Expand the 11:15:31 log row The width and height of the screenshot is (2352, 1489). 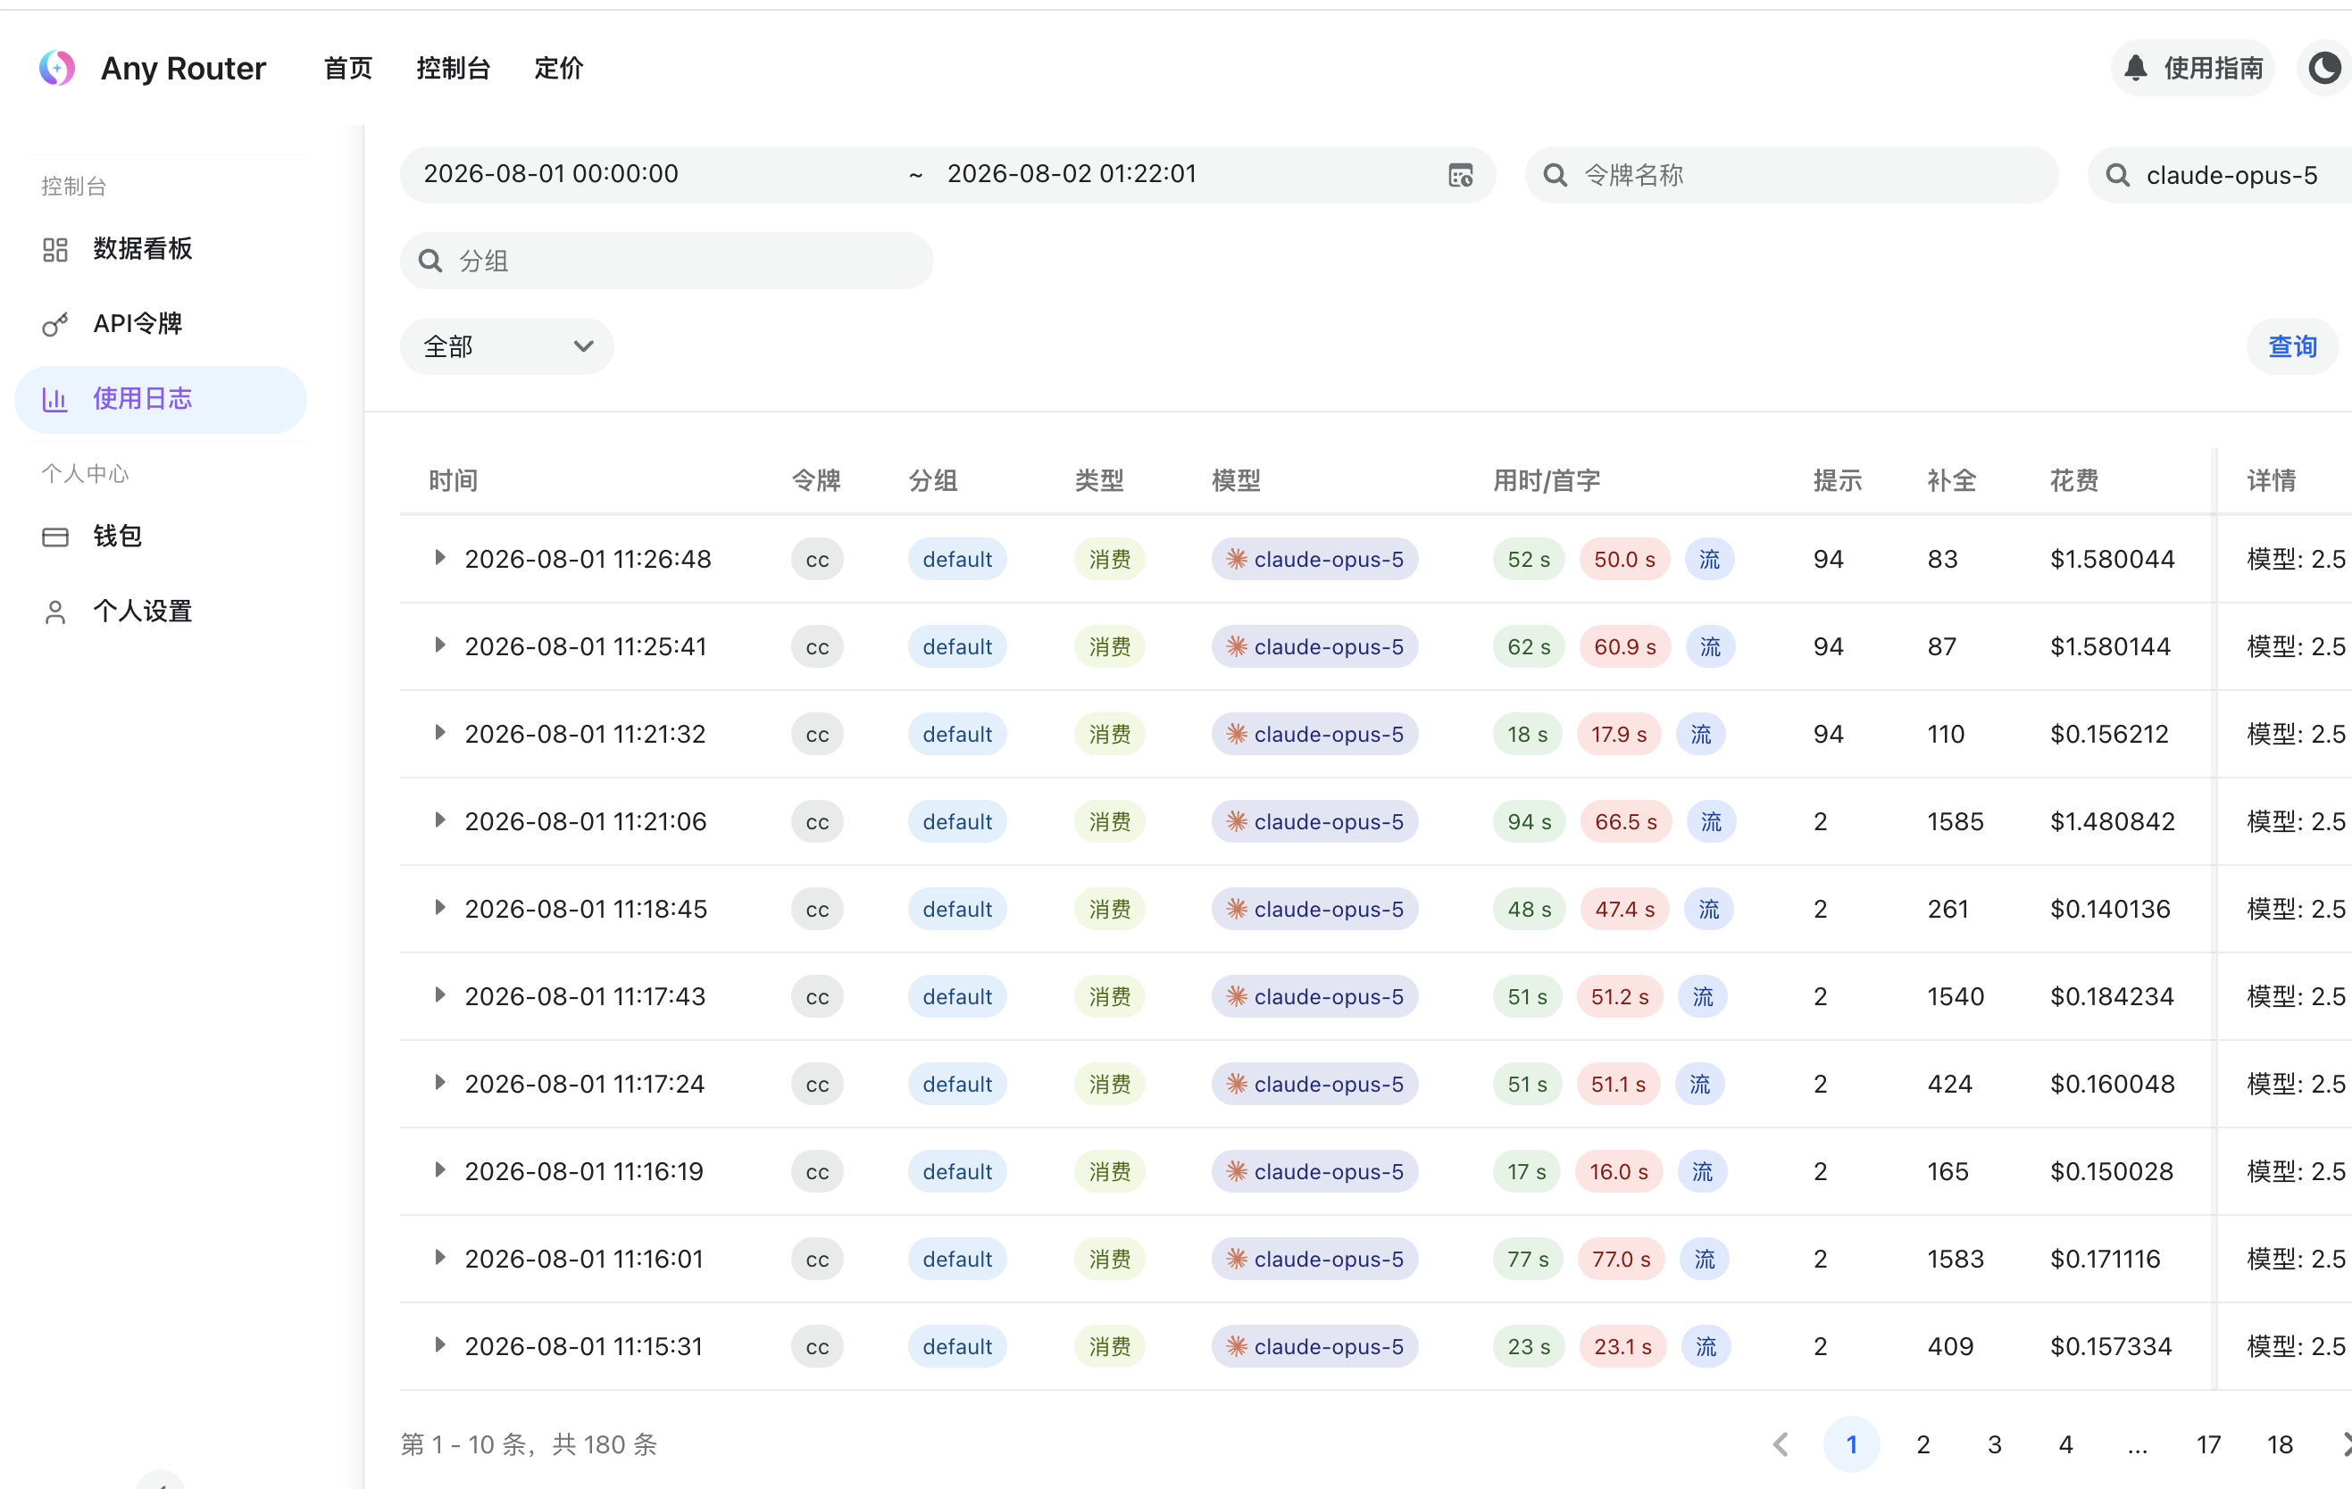[439, 1345]
